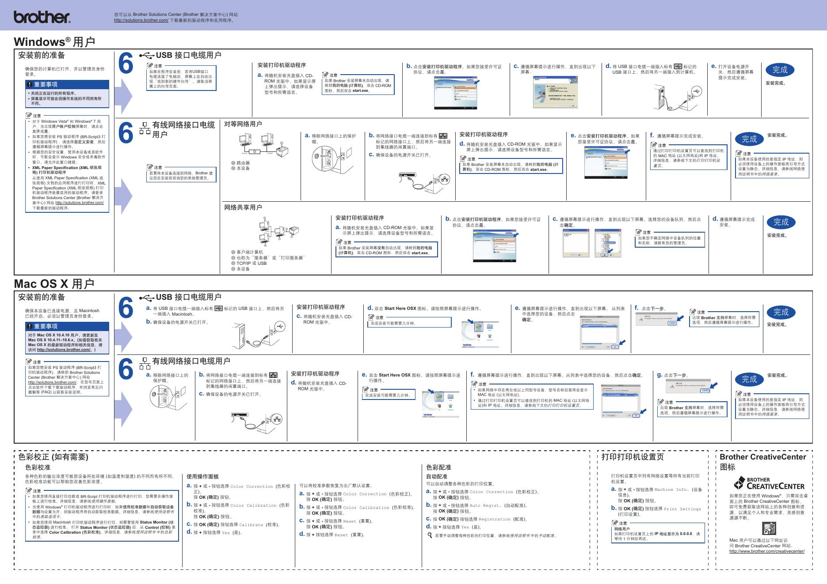Click the network symbol beside Windows 有线网络接口电缆用户

[x=145, y=128]
